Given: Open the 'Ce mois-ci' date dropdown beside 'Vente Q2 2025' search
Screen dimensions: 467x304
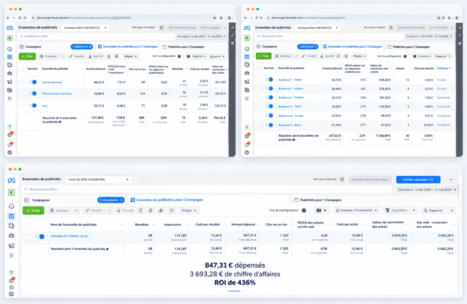Looking at the screenshot, I should click(x=427, y=189).
